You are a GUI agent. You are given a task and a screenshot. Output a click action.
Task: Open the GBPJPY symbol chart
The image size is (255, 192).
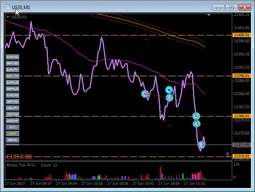tap(13, 76)
